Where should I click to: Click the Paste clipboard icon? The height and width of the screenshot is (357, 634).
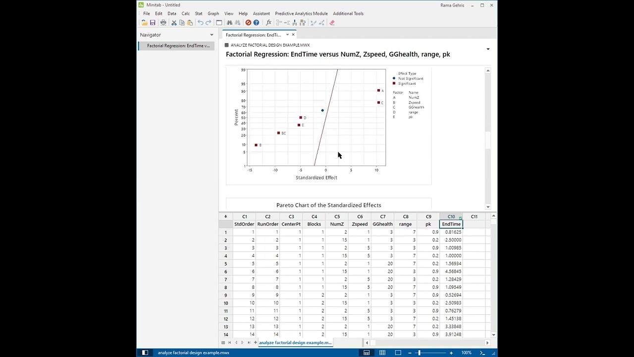pos(190,23)
